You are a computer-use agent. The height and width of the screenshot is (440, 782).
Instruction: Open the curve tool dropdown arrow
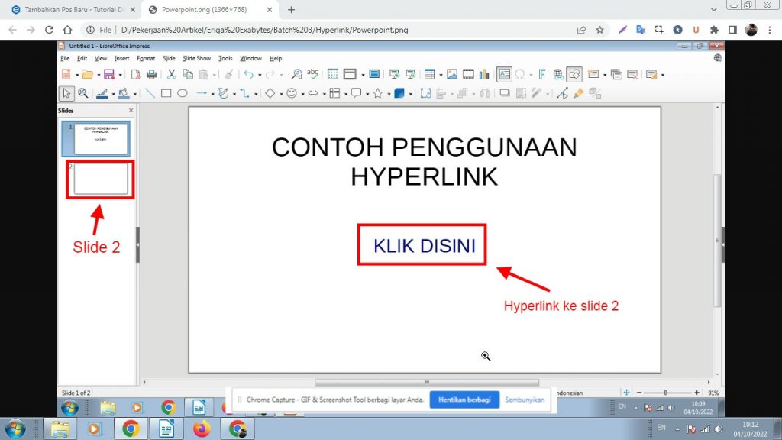pos(234,93)
